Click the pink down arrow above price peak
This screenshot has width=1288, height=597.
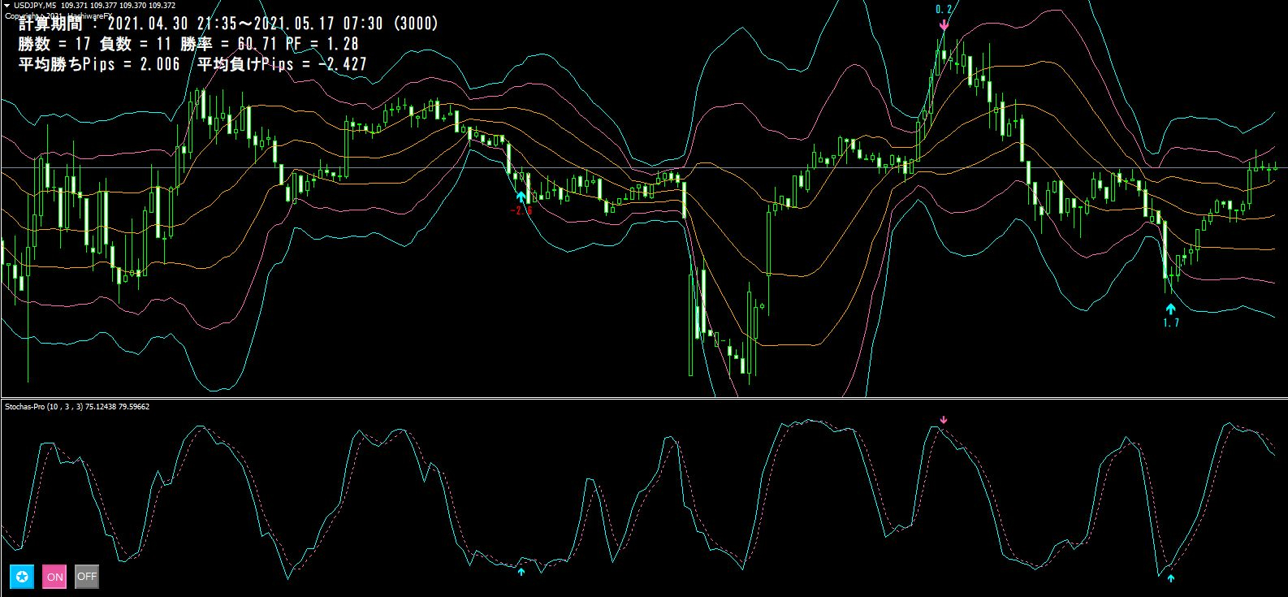944,25
